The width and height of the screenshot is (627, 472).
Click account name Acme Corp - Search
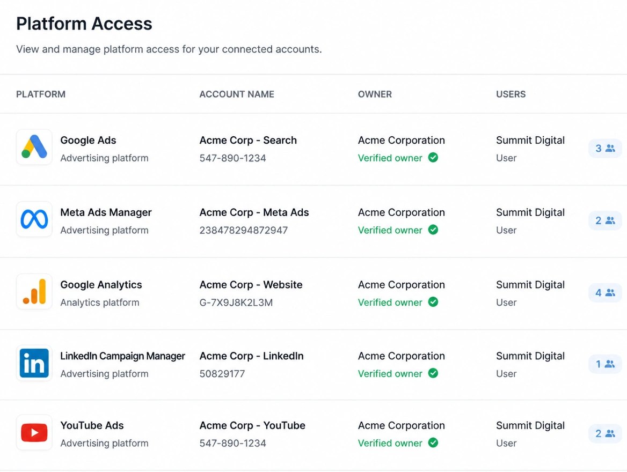(248, 141)
